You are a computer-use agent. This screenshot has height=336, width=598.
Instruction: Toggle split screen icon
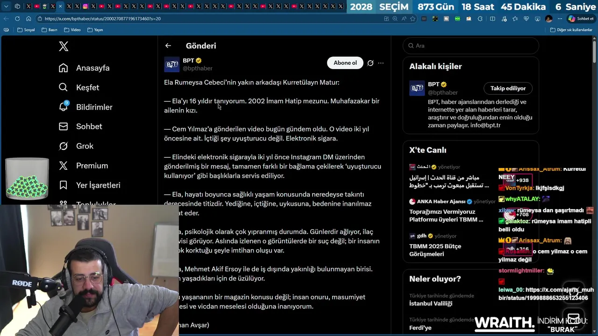coord(492,19)
